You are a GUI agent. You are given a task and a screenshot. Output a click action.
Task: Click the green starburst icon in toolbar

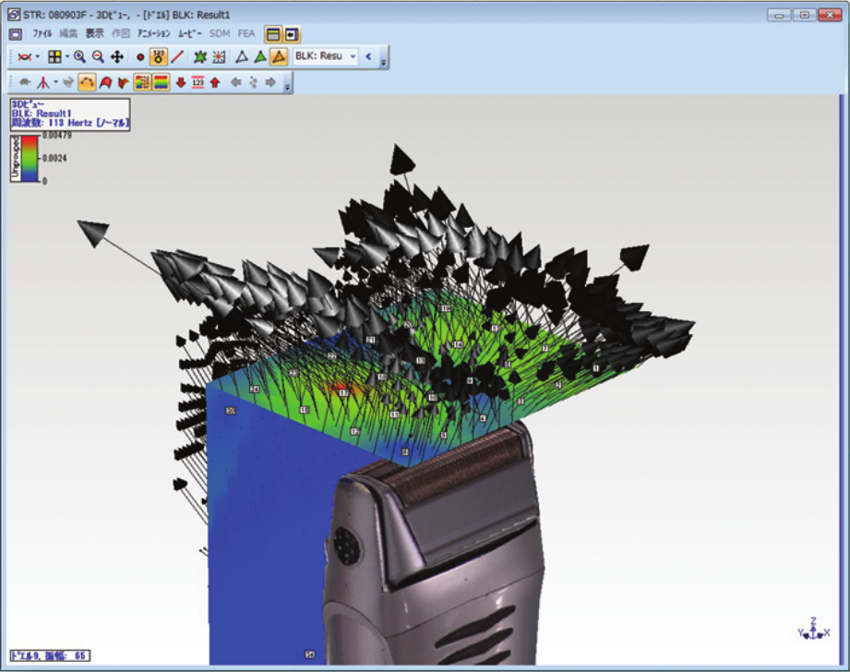[200, 57]
